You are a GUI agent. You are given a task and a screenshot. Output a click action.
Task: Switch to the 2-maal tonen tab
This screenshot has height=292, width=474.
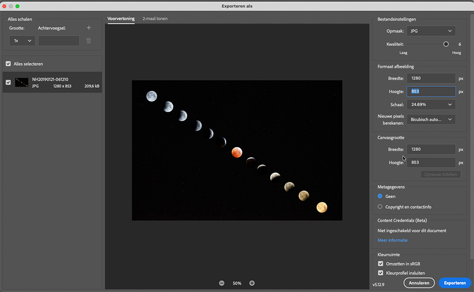click(155, 19)
